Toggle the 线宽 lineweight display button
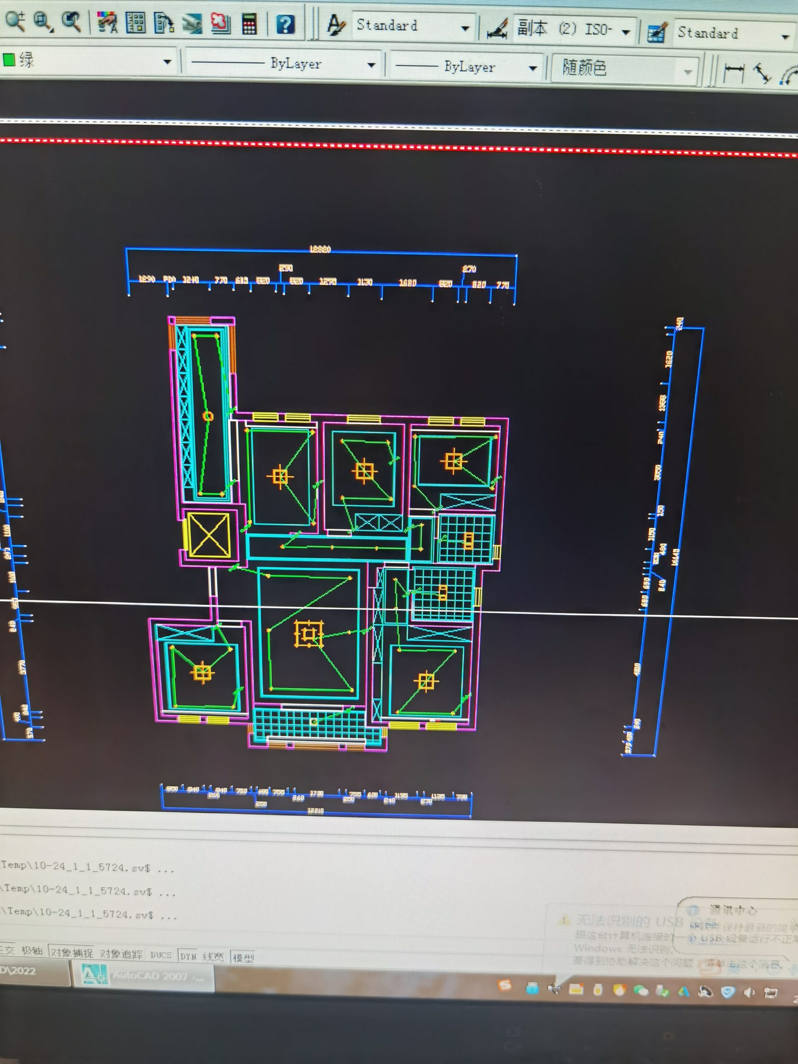This screenshot has width=798, height=1064. click(x=213, y=957)
